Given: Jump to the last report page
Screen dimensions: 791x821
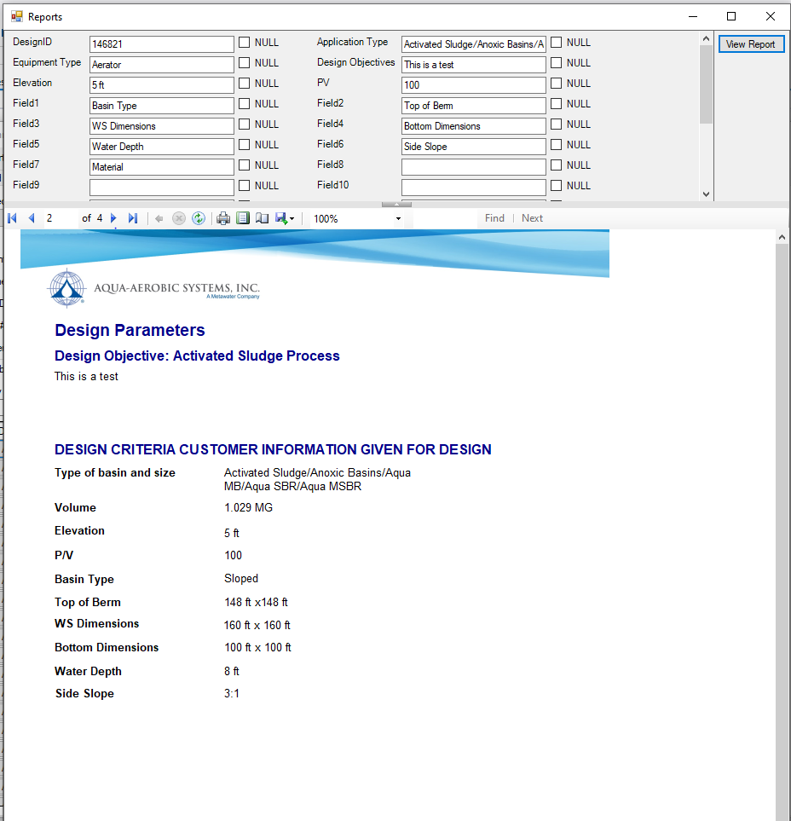Looking at the screenshot, I should [x=133, y=218].
